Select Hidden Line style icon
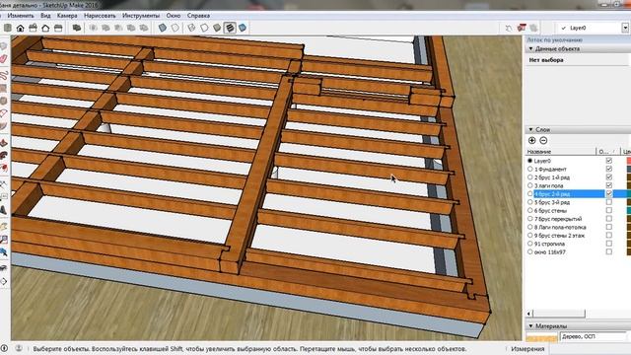The width and height of the screenshot is (631, 355). click(x=204, y=28)
